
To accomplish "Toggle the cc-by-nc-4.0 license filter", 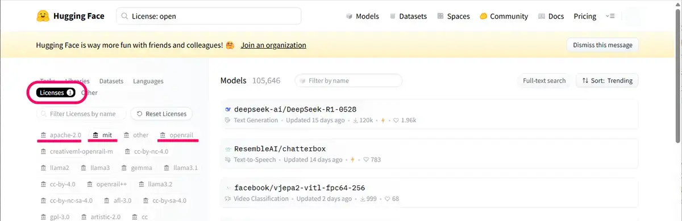I will click(147, 151).
